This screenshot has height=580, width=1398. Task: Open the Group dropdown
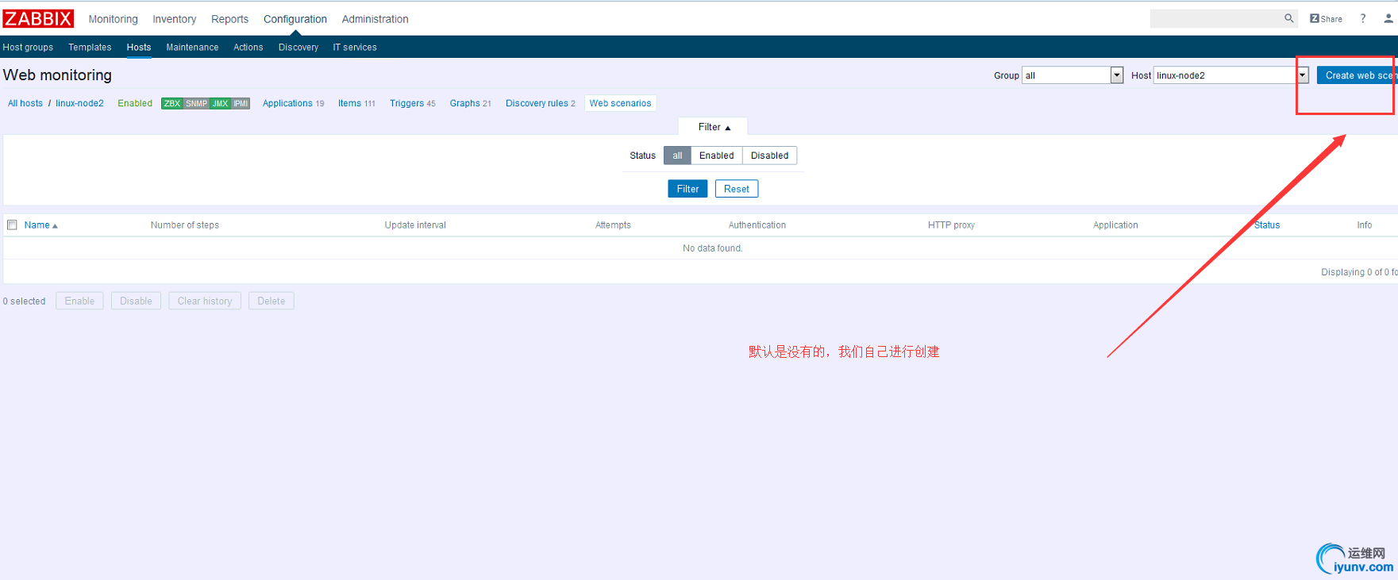(x=1072, y=75)
